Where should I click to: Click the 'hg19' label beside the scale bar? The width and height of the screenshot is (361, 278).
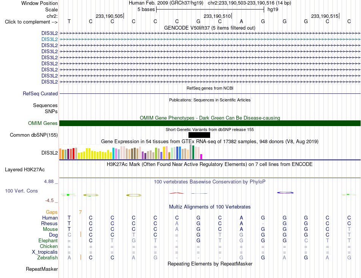click(x=273, y=9)
